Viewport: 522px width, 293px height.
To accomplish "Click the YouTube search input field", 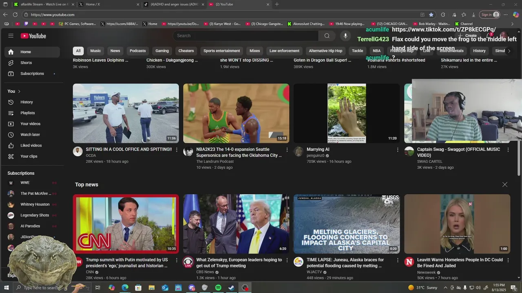I will pyautogui.click(x=246, y=36).
